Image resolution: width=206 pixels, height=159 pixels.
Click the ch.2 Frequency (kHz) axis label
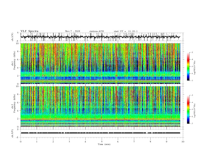pyautogui.click(x=14, y=103)
